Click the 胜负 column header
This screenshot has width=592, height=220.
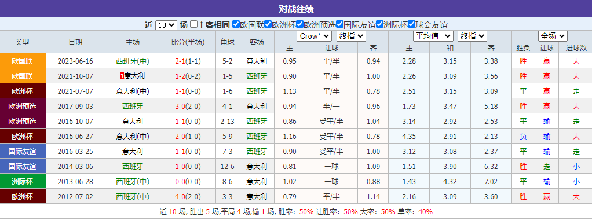[523, 47]
